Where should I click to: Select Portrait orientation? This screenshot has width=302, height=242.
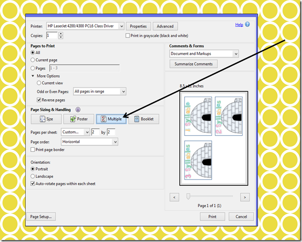click(33, 169)
